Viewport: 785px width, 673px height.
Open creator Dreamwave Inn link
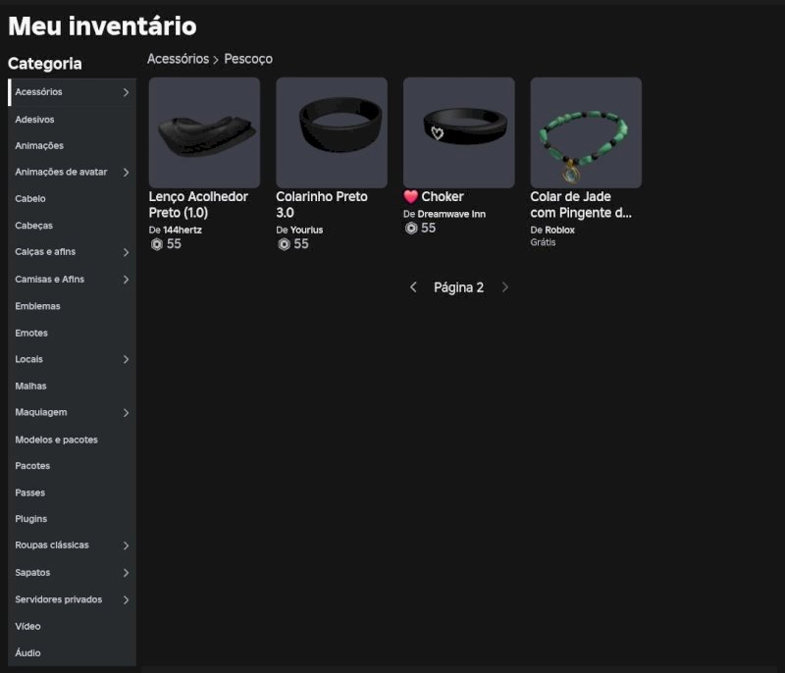pyautogui.click(x=451, y=214)
